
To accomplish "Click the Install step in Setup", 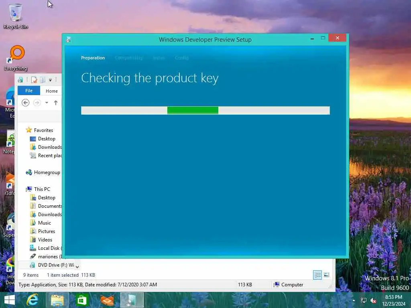I will click(159, 58).
